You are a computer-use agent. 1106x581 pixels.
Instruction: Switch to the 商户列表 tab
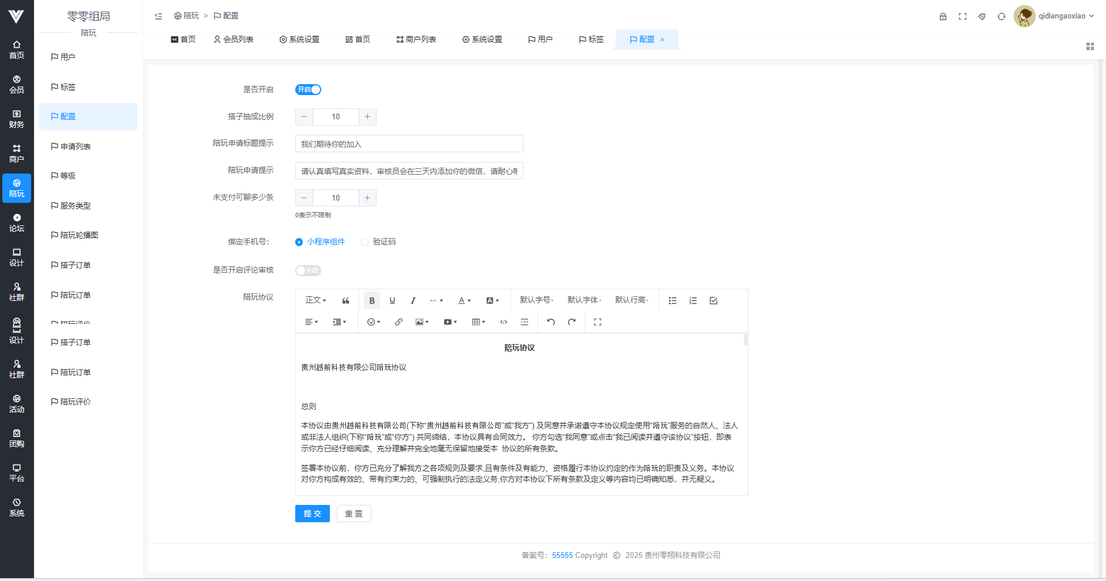pyautogui.click(x=416, y=39)
